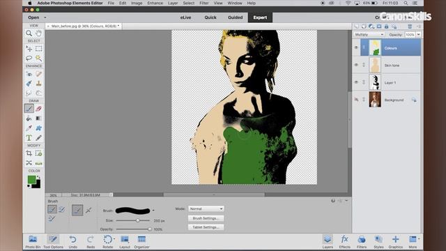Open the Filter menu

[x=204, y=3]
